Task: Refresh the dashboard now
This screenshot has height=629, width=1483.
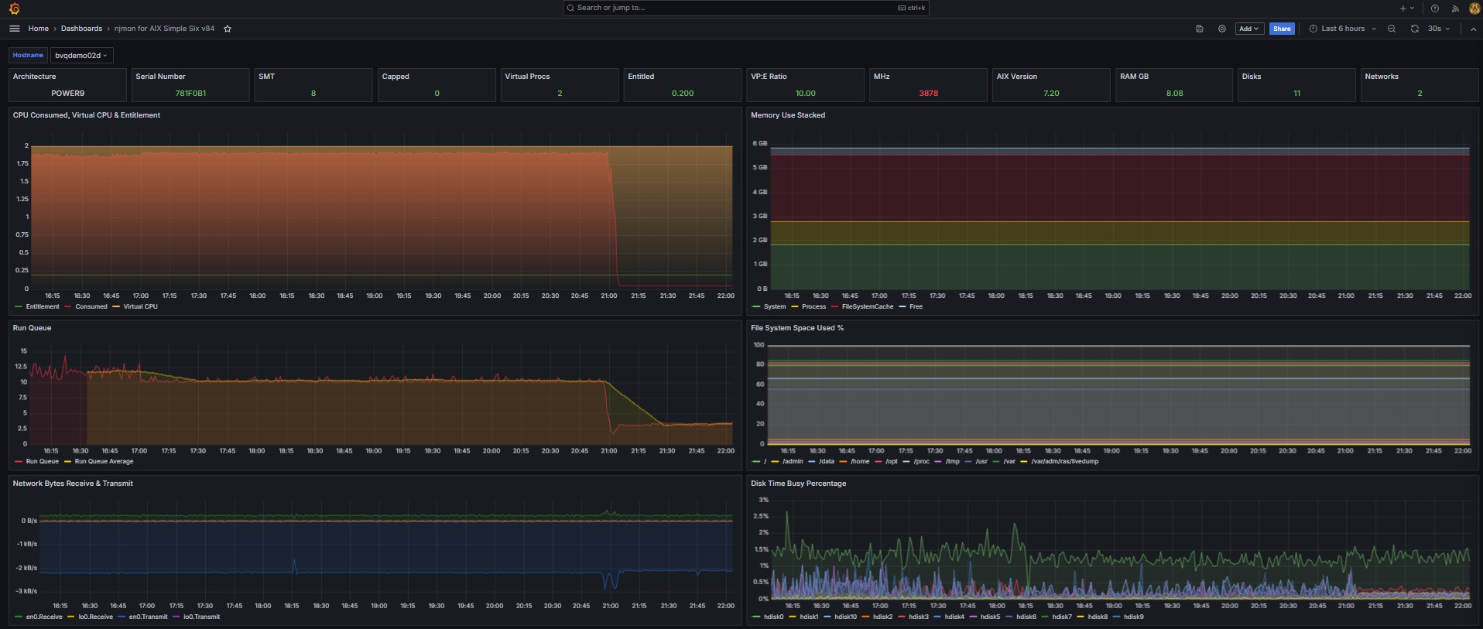Action: (1414, 29)
